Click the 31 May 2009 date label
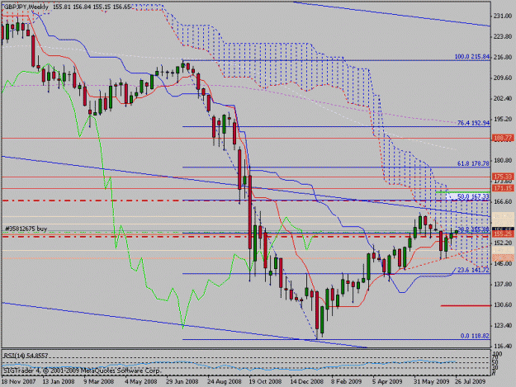This screenshot has width=516, height=387. pos(431,382)
